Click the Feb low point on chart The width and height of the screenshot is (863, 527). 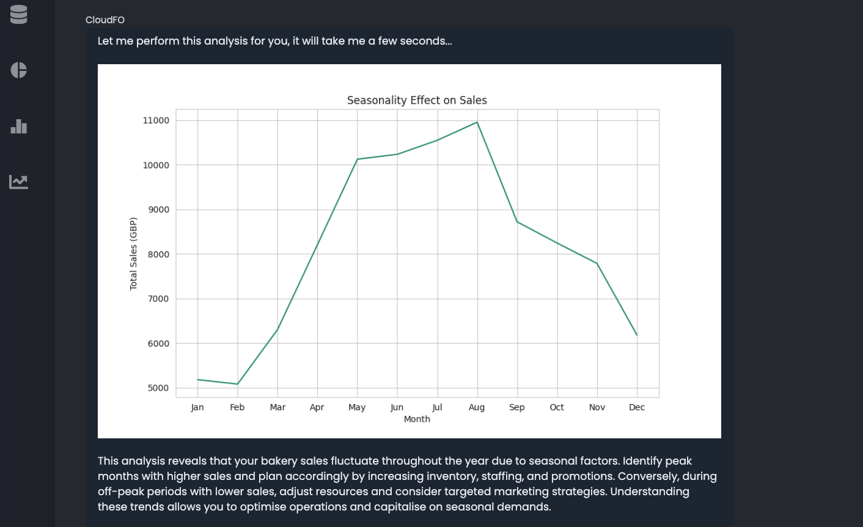(237, 384)
